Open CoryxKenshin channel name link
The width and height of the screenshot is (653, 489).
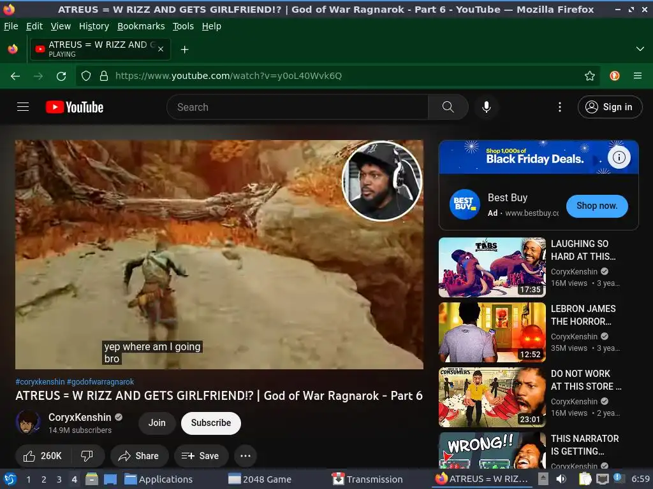(x=80, y=417)
